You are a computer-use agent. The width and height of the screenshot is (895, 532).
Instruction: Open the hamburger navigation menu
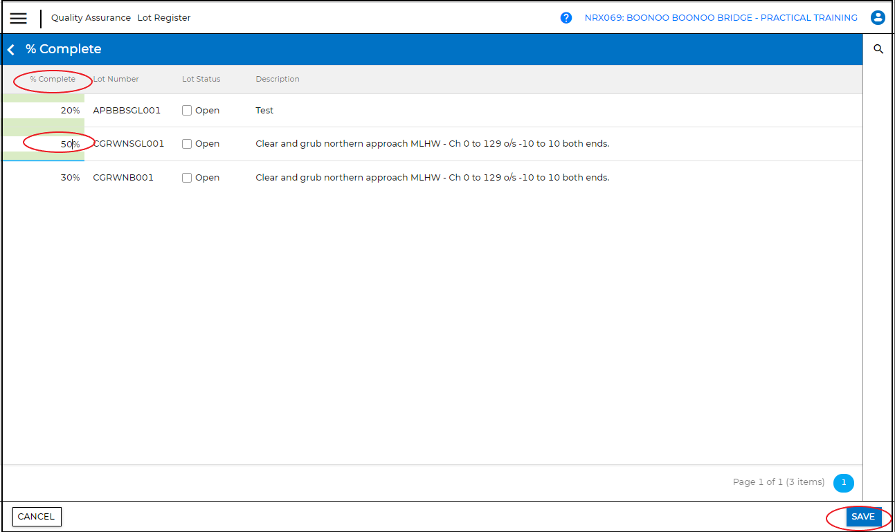tap(19, 18)
